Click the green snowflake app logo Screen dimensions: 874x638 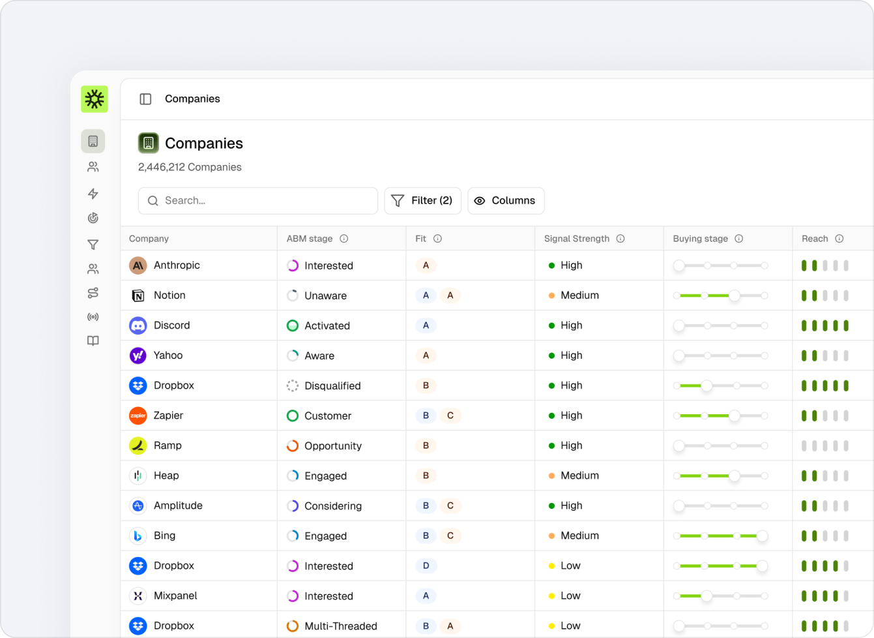(95, 99)
